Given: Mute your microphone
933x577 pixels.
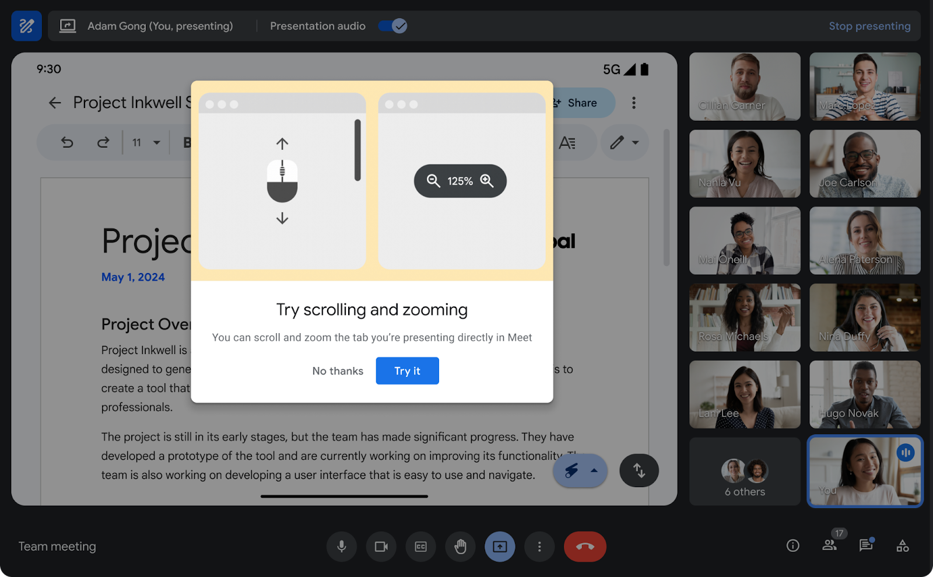Looking at the screenshot, I should point(342,547).
